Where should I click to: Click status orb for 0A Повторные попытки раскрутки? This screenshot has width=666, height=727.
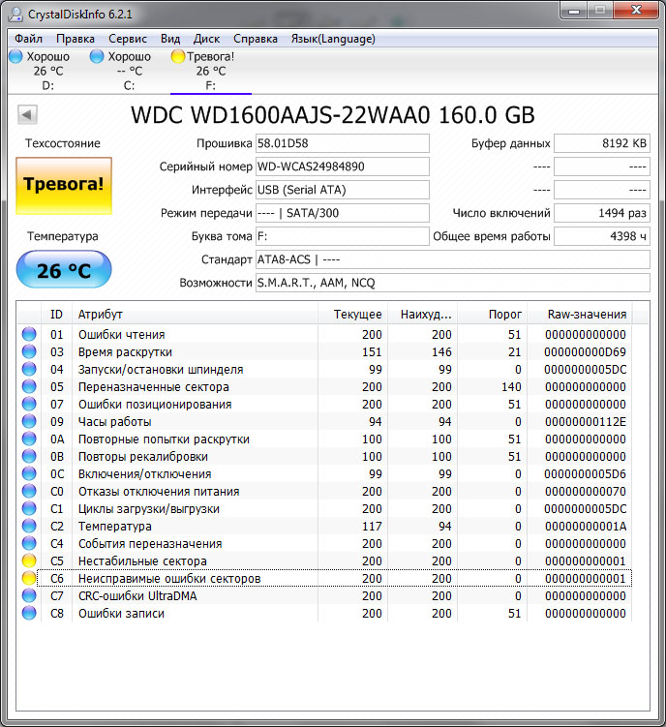pyautogui.click(x=29, y=439)
